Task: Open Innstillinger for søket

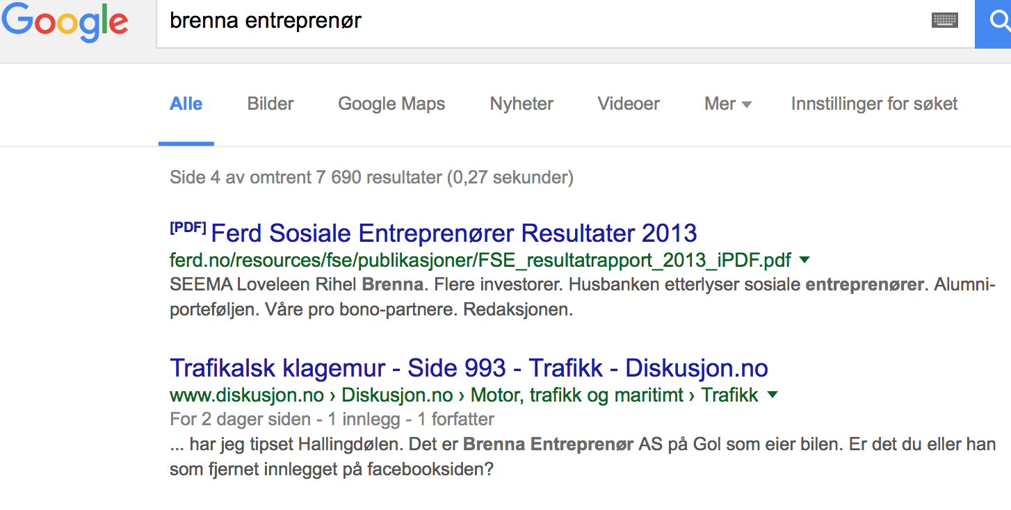Action: [874, 104]
